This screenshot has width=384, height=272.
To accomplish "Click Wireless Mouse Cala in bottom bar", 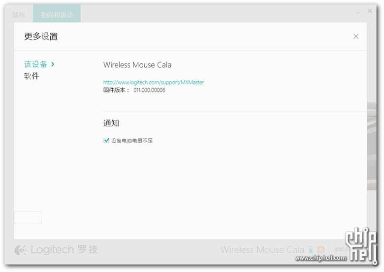I will point(262,250).
